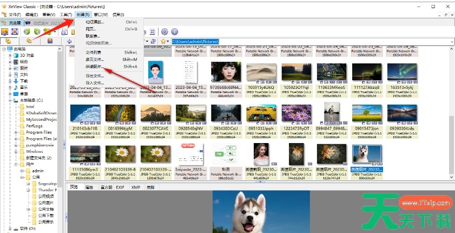Choose 拼接图片 from the create menu
Screen dimensions: 455x233
(x=95, y=66)
